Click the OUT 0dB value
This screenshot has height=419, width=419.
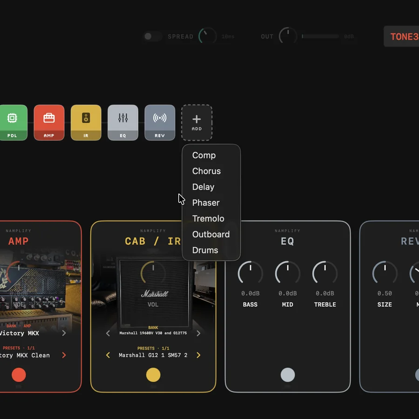point(349,36)
